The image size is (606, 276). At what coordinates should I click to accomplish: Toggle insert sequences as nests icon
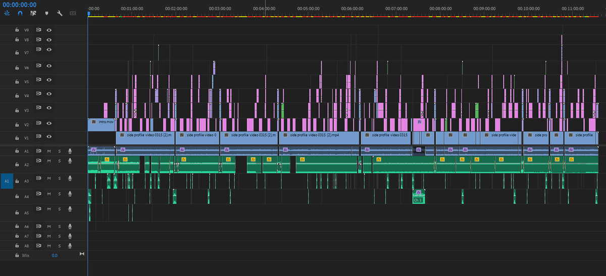7,13
